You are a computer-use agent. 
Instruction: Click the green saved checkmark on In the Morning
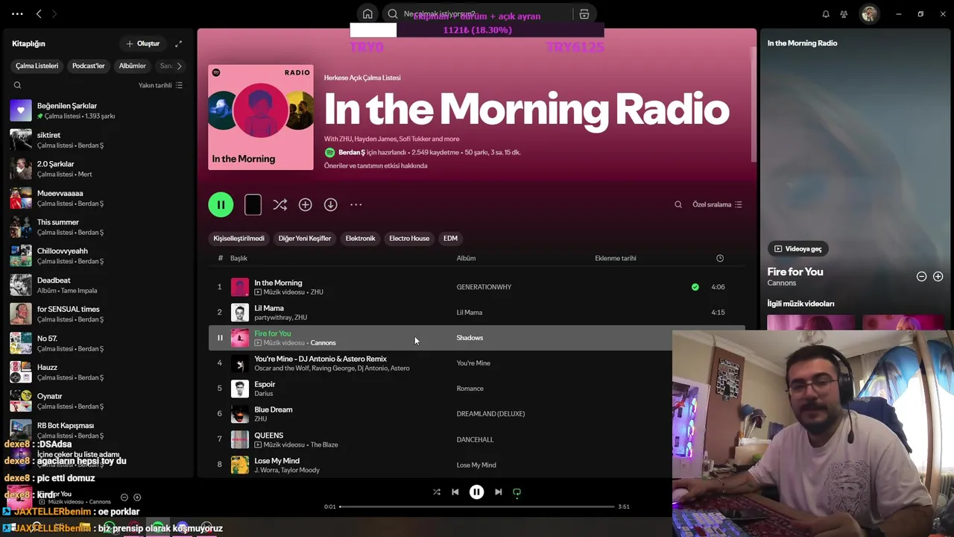695,286
